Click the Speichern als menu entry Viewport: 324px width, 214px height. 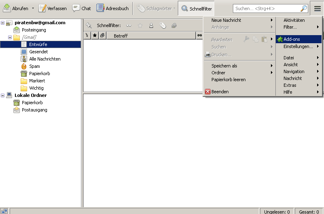pos(239,66)
